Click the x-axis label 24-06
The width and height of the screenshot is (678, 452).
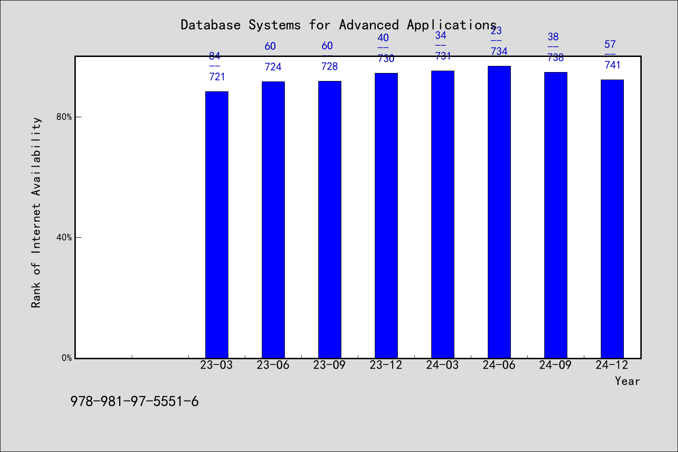(499, 365)
